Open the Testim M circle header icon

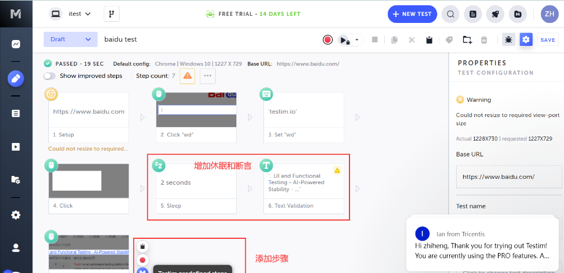pos(518,14)
